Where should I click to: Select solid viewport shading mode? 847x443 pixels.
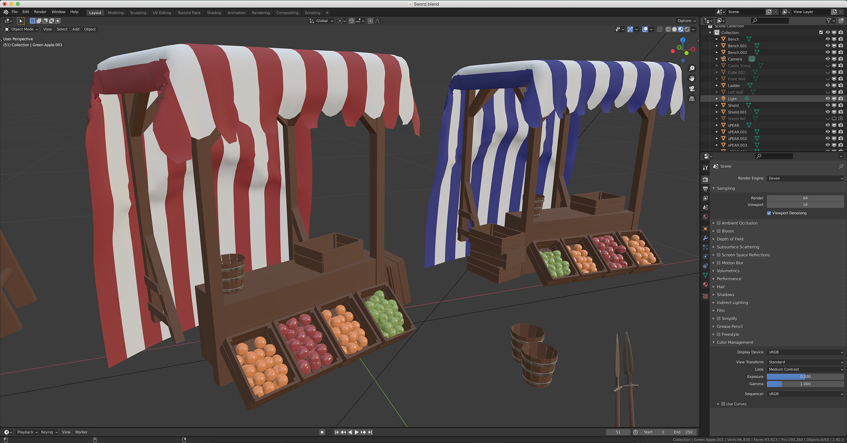pyautogui.click(x=674, y=29)
